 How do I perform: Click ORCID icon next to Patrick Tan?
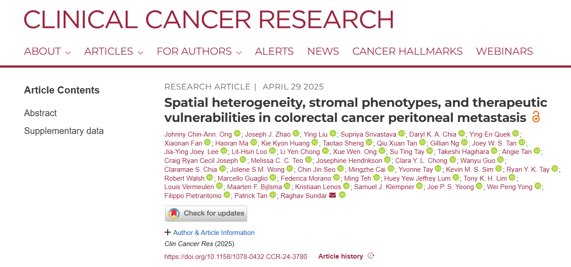[273, 195]
